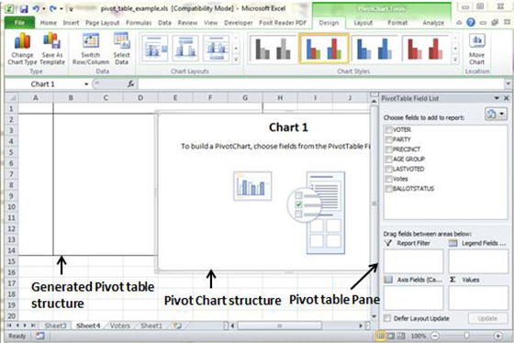Switch to Sheet3 worksheet tab
Image resolution: width=514 pixels, height=343 pixels.
click(55, 326)
